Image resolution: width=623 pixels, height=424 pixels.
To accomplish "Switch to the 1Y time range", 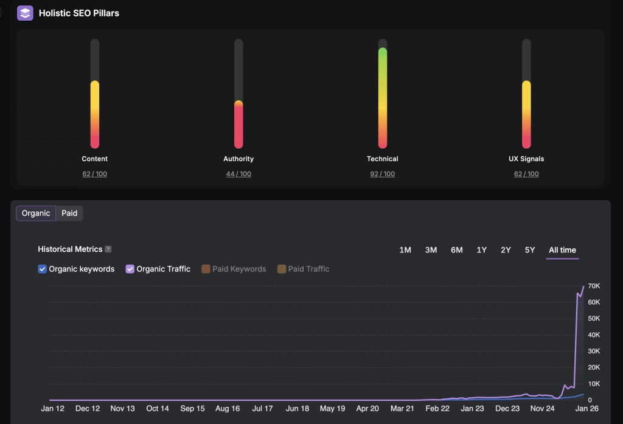I will pos(481,249).
